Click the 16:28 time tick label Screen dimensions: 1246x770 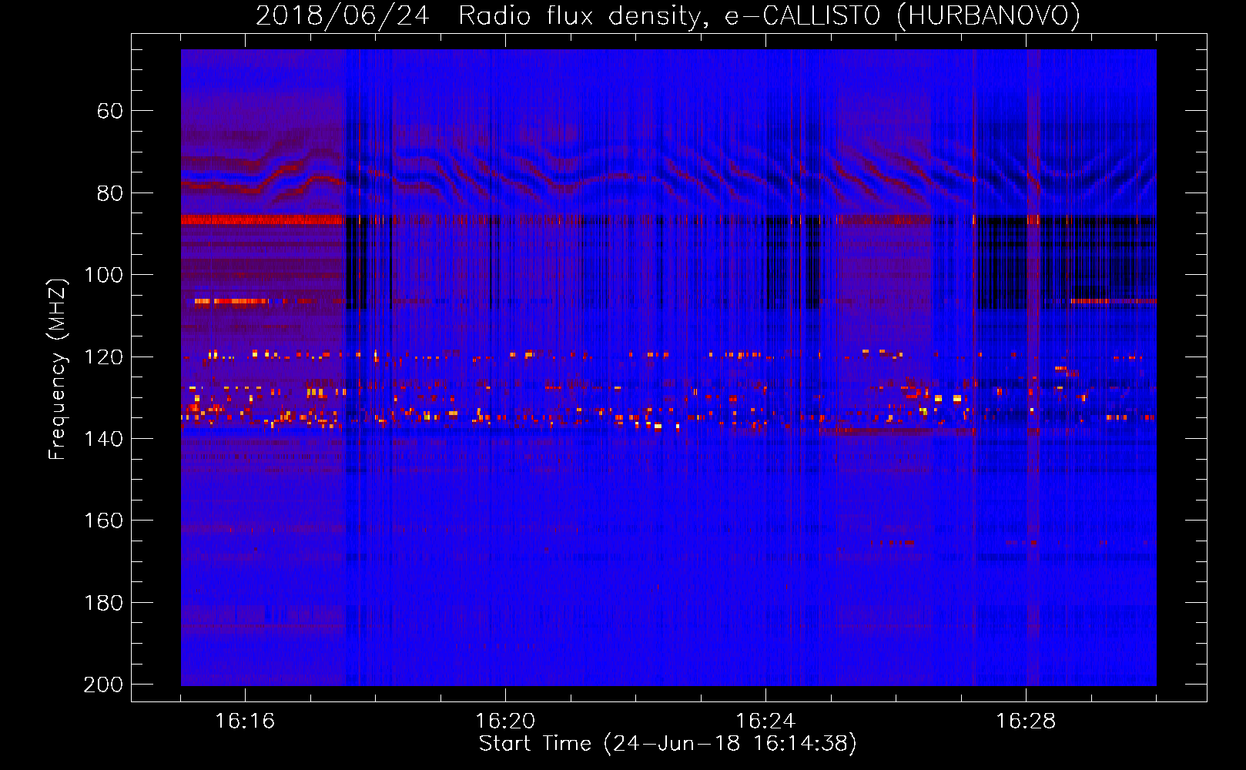1026,721
